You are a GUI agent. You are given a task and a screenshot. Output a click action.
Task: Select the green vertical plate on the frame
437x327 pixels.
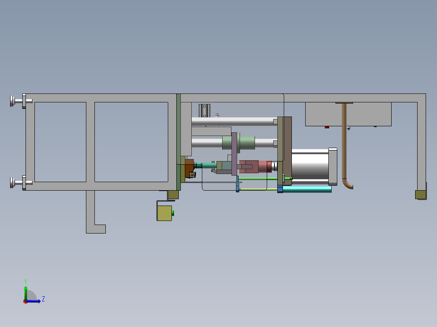coord(179,142)
